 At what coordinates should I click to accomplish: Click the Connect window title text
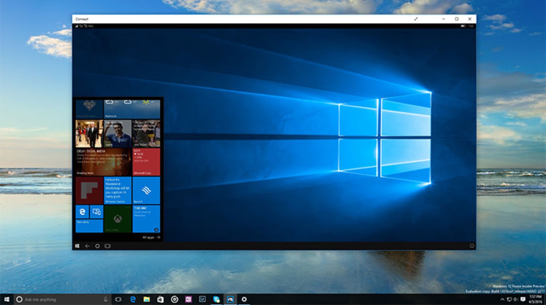coord(82,19)
